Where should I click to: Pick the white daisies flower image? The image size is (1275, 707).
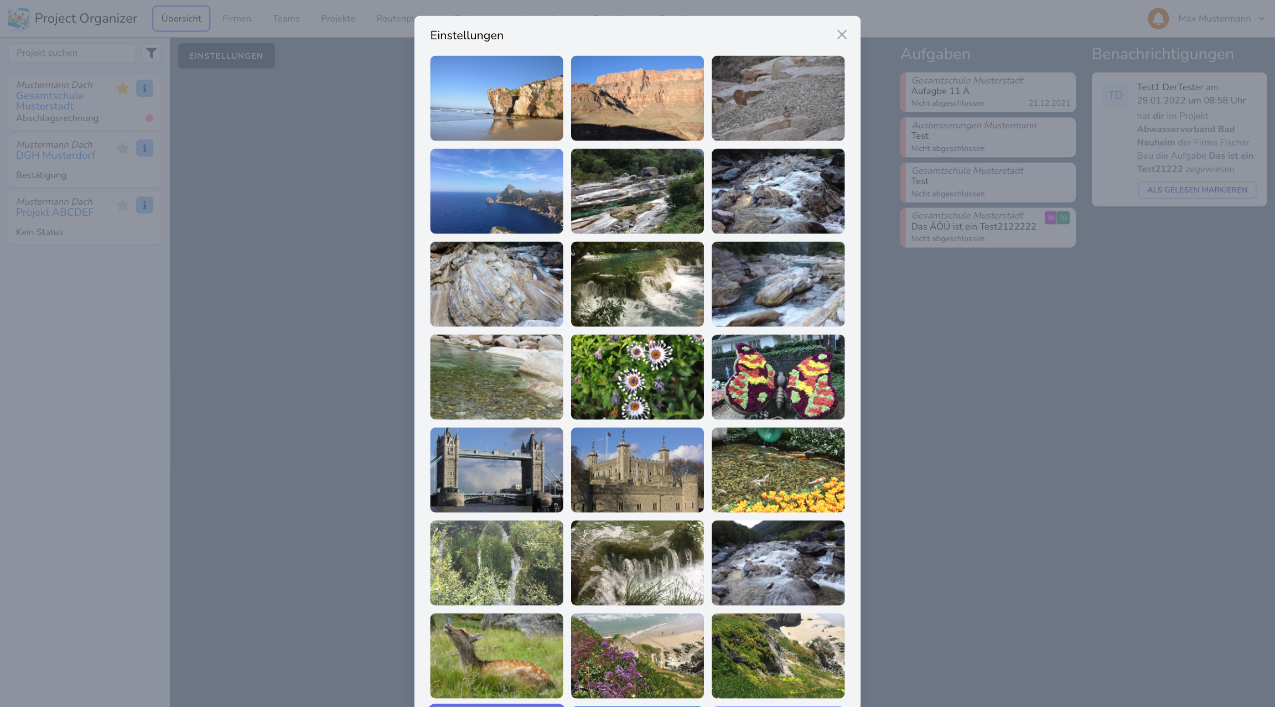click(x=637, y=377)
